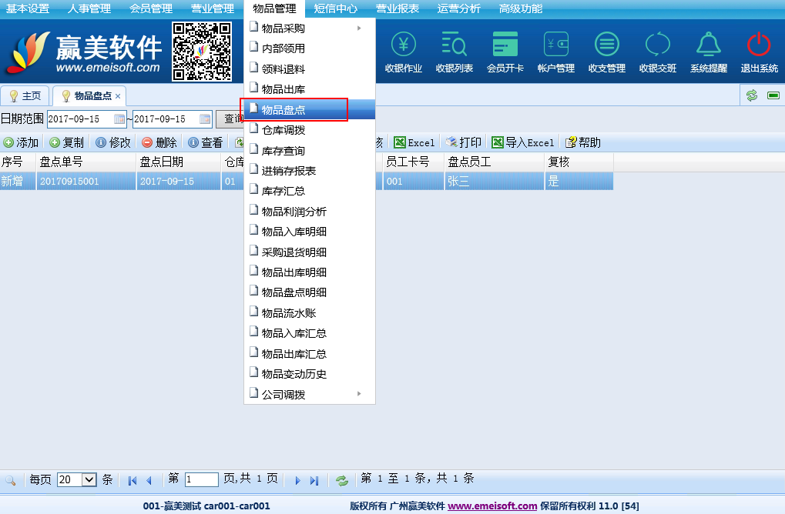Click the page number input field

pyautogui.click(x=201, y=479)
